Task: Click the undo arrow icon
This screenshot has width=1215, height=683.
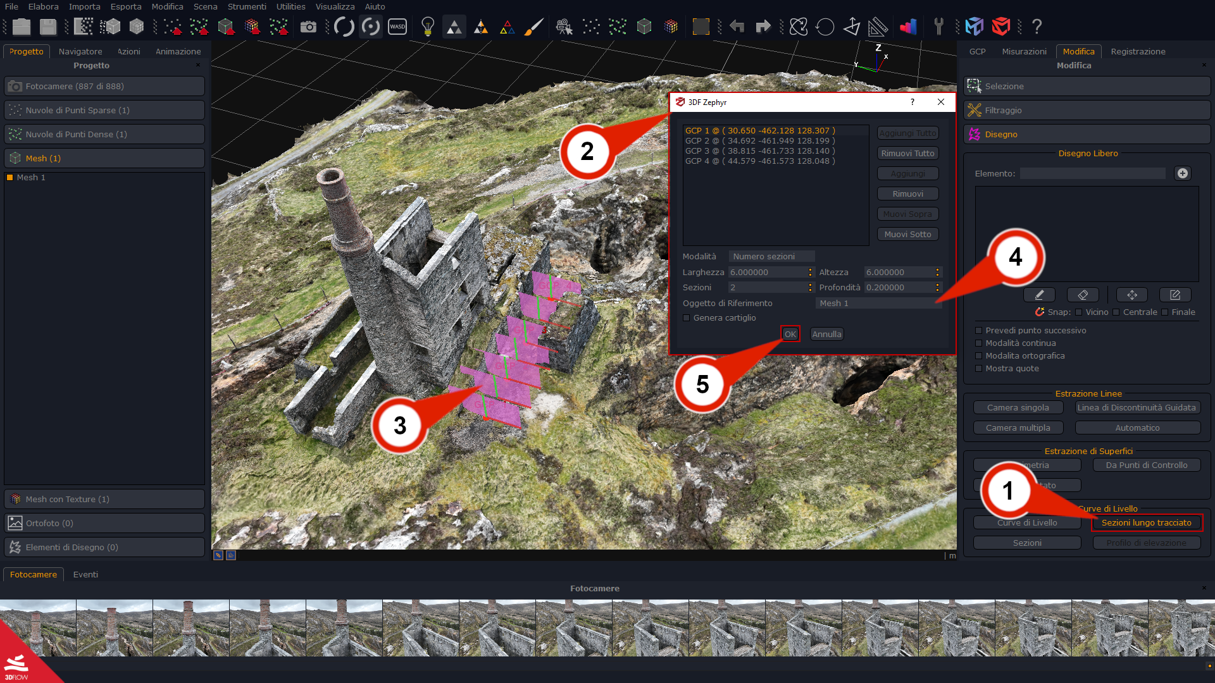Action: pyautogui.click(x=737, y=27)
